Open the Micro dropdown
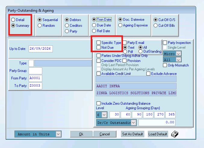Screen dimensions: 204x148 (172, 54)
